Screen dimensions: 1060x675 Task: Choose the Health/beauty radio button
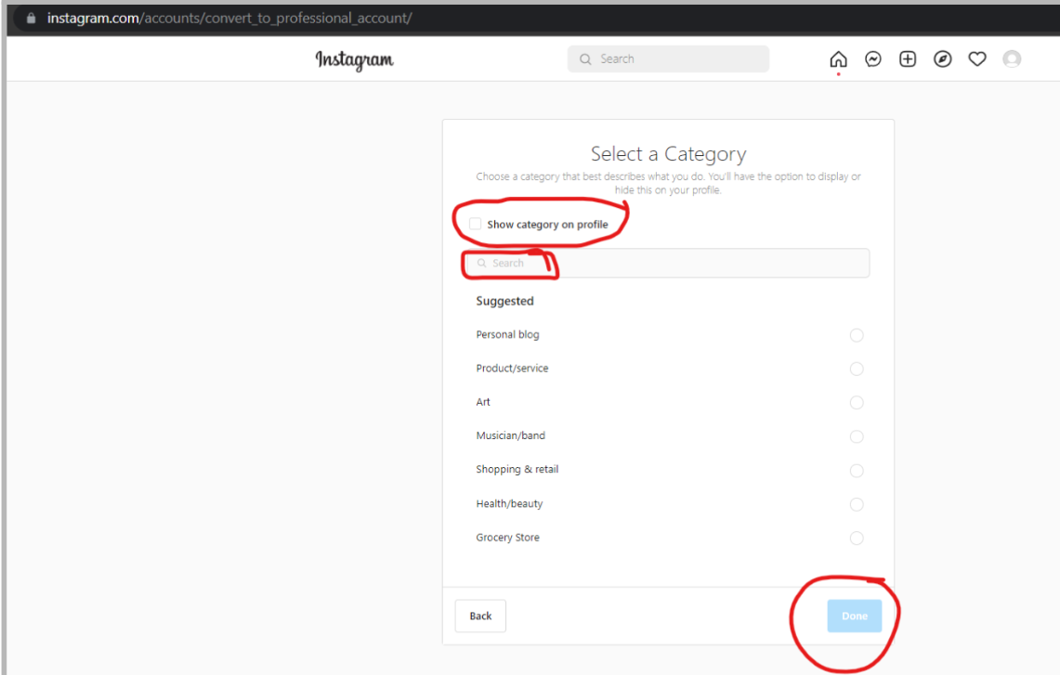tap(857, 504)
